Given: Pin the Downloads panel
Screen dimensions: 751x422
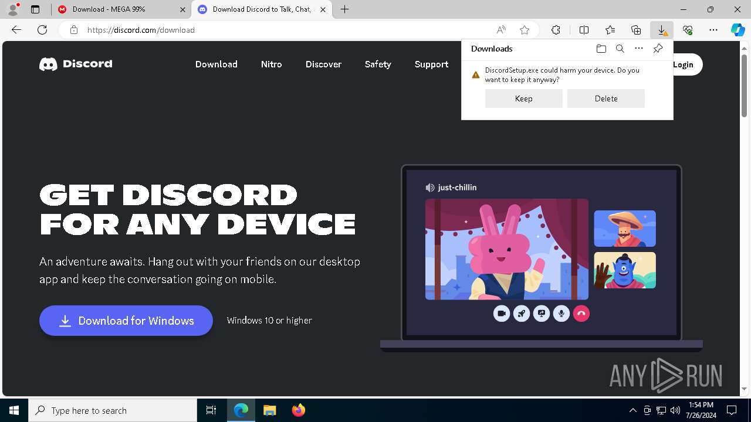Looking at the screenshot, I should 658,49.
